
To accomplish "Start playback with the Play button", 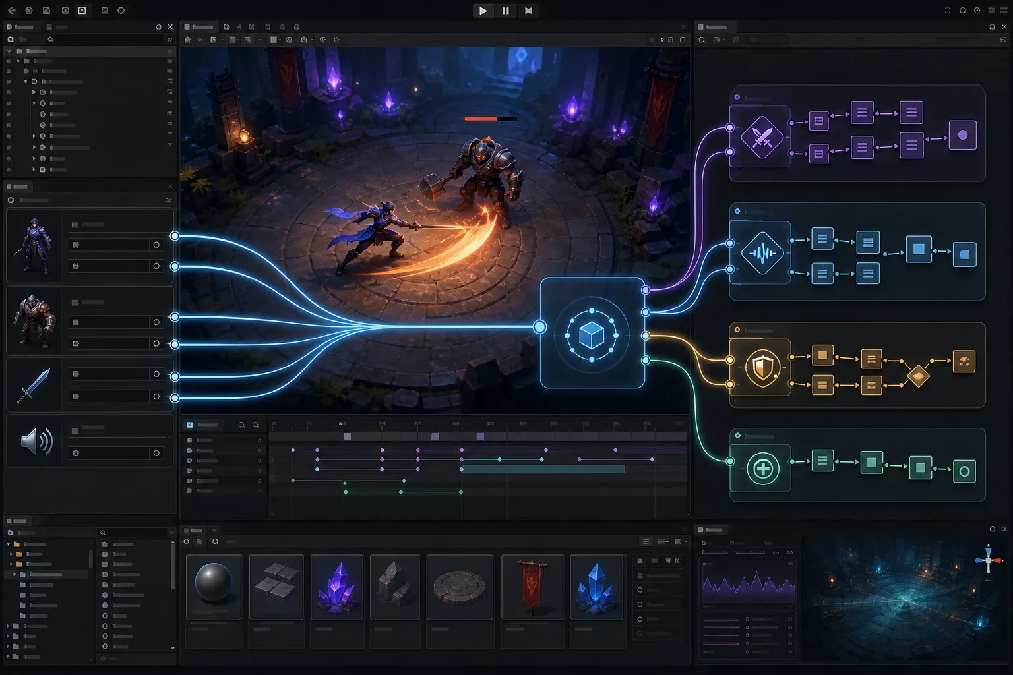I will click(x=483, y=11).
